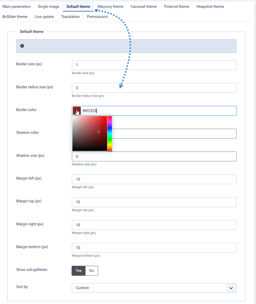This screenshot has height=304, width=256.
Task: Click the Border size input field
Action: pyautogui.click(x=154, y=65)
